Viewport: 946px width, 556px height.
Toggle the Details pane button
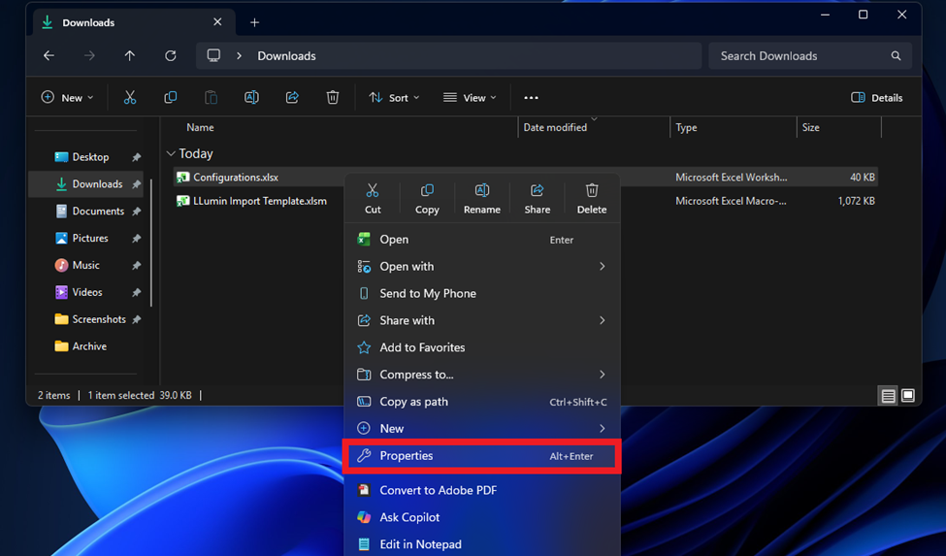[x=876, y=98]
